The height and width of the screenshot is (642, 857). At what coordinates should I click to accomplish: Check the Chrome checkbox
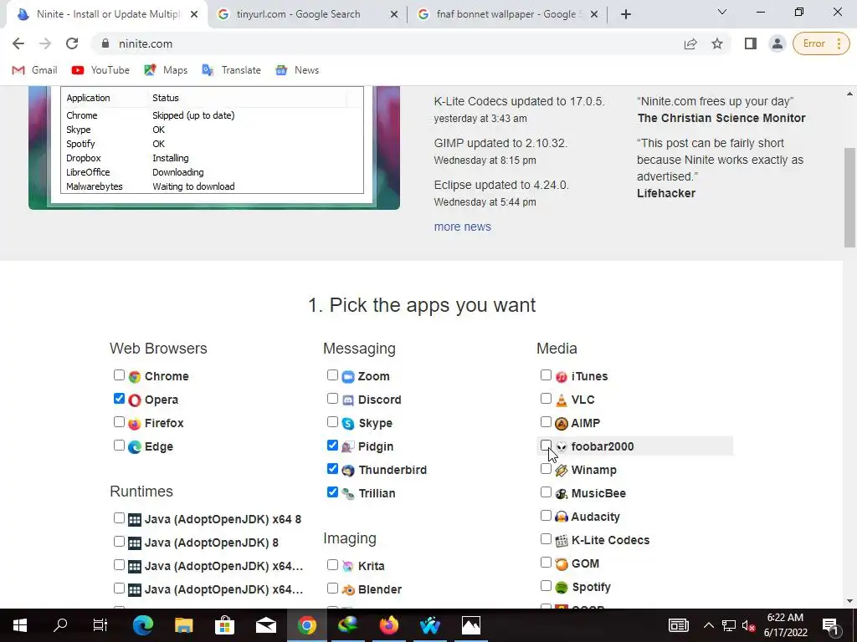[x=119, y=375]
